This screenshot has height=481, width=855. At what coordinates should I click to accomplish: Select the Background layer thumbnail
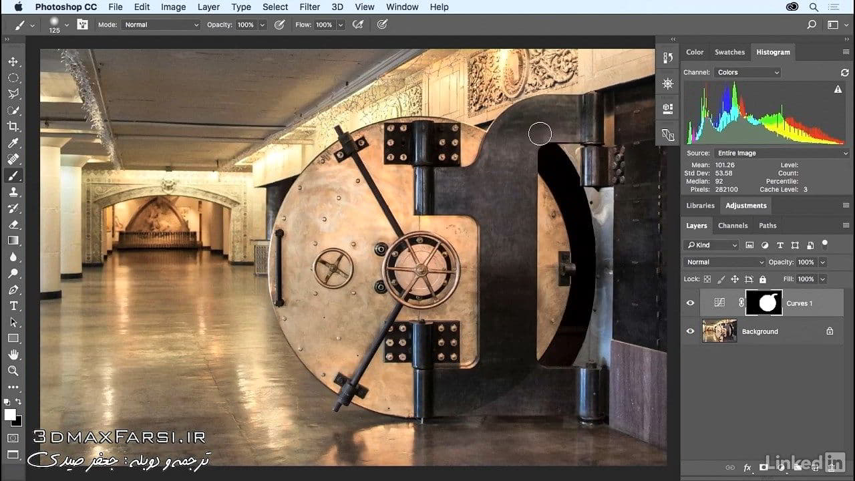click(x=719, y=331)
